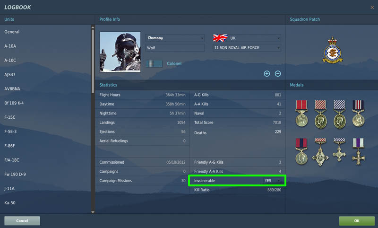378x228 pixels.
Task: Select the bottom-row medal with red and blue ribbon
Action: click(x=301, y=151)
